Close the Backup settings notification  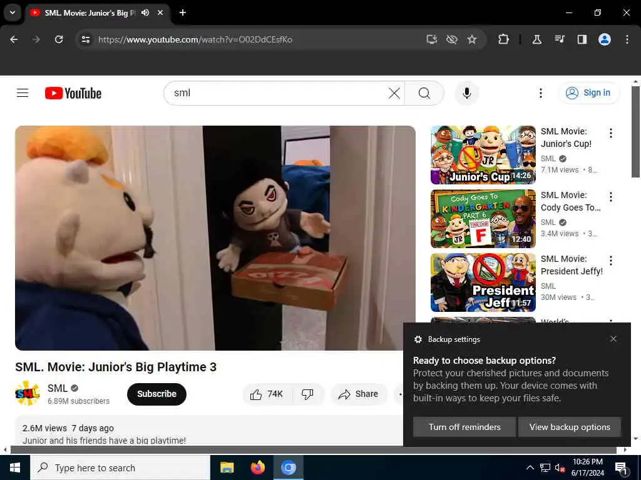613,339
